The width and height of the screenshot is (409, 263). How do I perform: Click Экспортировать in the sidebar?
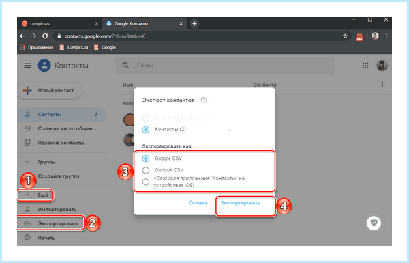pyautogui.click(x=58, y=223)
